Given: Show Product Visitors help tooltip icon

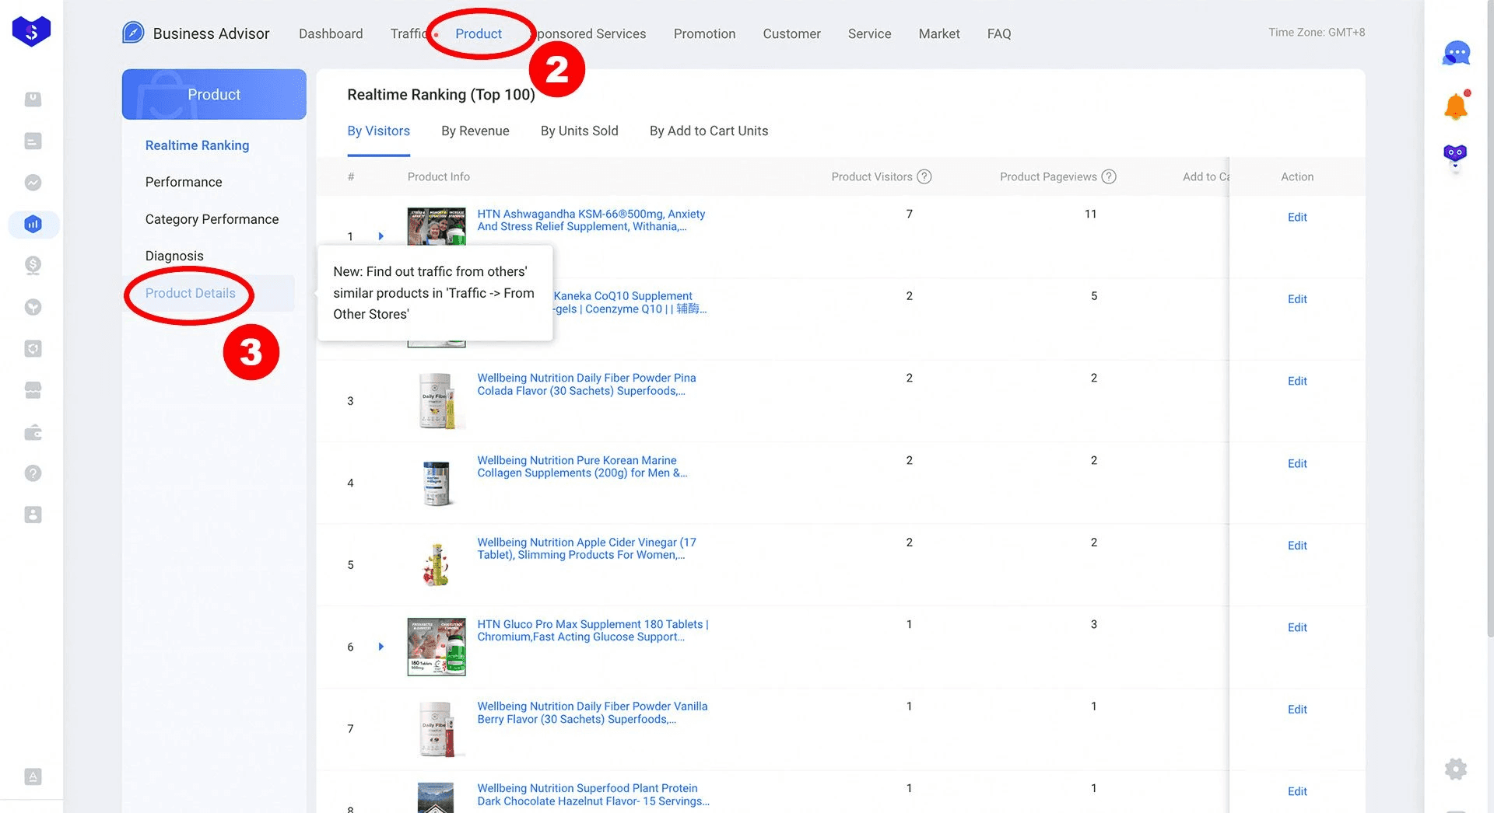Looking at the screenshot, I should pyautogui.click(x=924, y=176).
